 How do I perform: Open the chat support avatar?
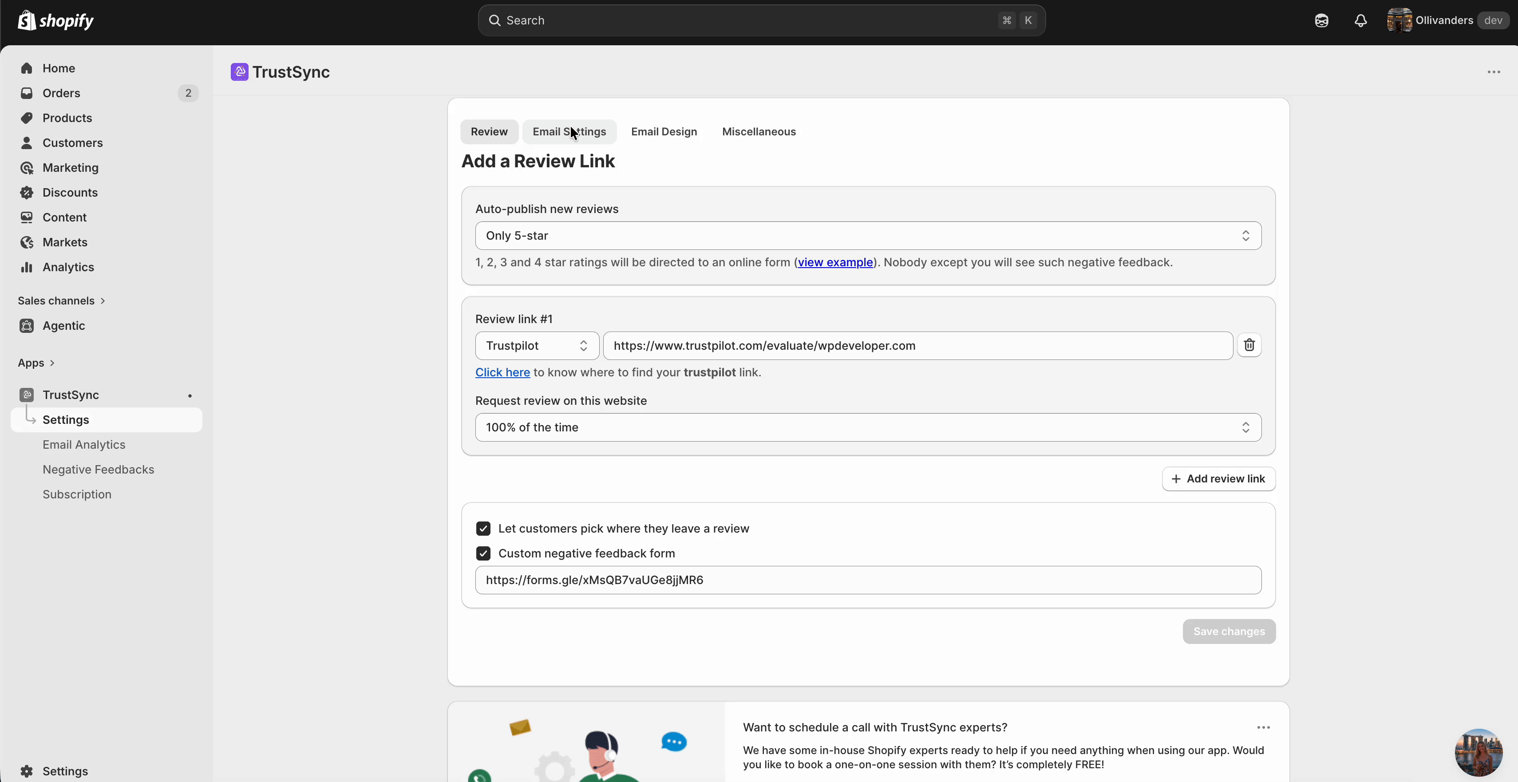[1478, 753]
